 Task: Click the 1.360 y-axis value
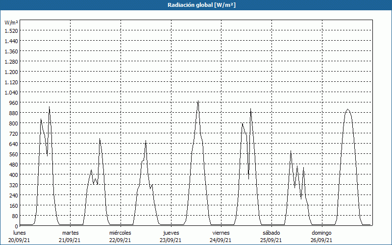pyautogui.click(x=11, y=51)
